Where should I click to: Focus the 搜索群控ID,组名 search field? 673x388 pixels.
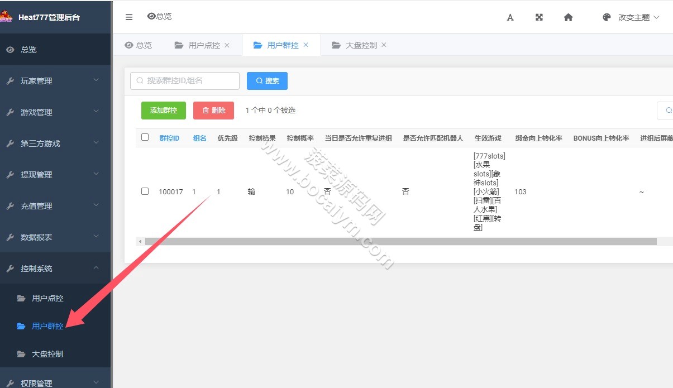[x=185, y=81]
